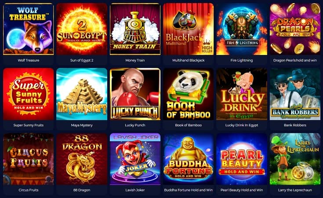Click the Lucky Drink In Egypt artwork

242,94
